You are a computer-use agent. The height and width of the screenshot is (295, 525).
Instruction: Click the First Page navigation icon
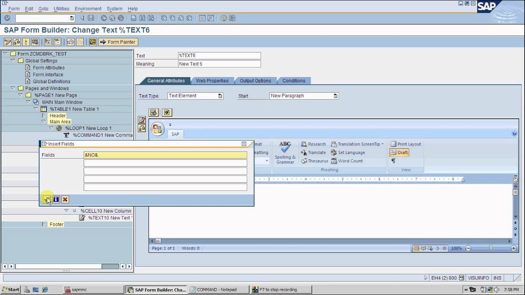(164, 18)
